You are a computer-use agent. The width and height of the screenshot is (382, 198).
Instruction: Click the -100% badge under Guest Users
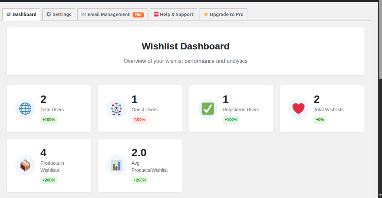pyautogui.click(x=139, y=120)
